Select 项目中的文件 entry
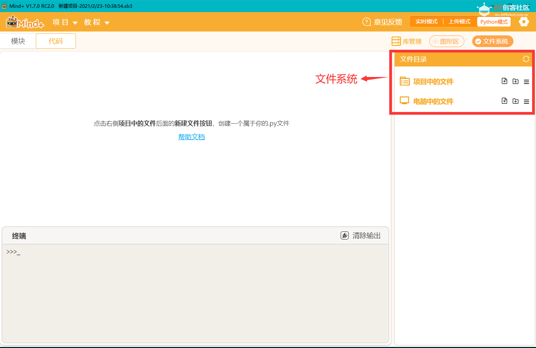The height and width of the screenshot is (348, 536). click(433, 82)
